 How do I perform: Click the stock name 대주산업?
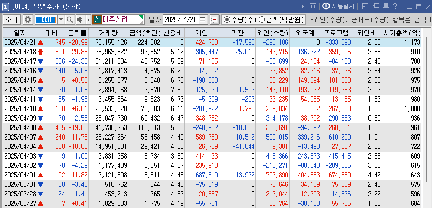(x=115, y=19)
